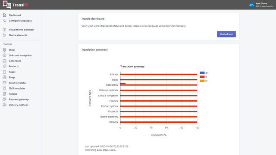Click the 'Completion %' axis title
The image size is (276, 155).
tap(159, 135)
